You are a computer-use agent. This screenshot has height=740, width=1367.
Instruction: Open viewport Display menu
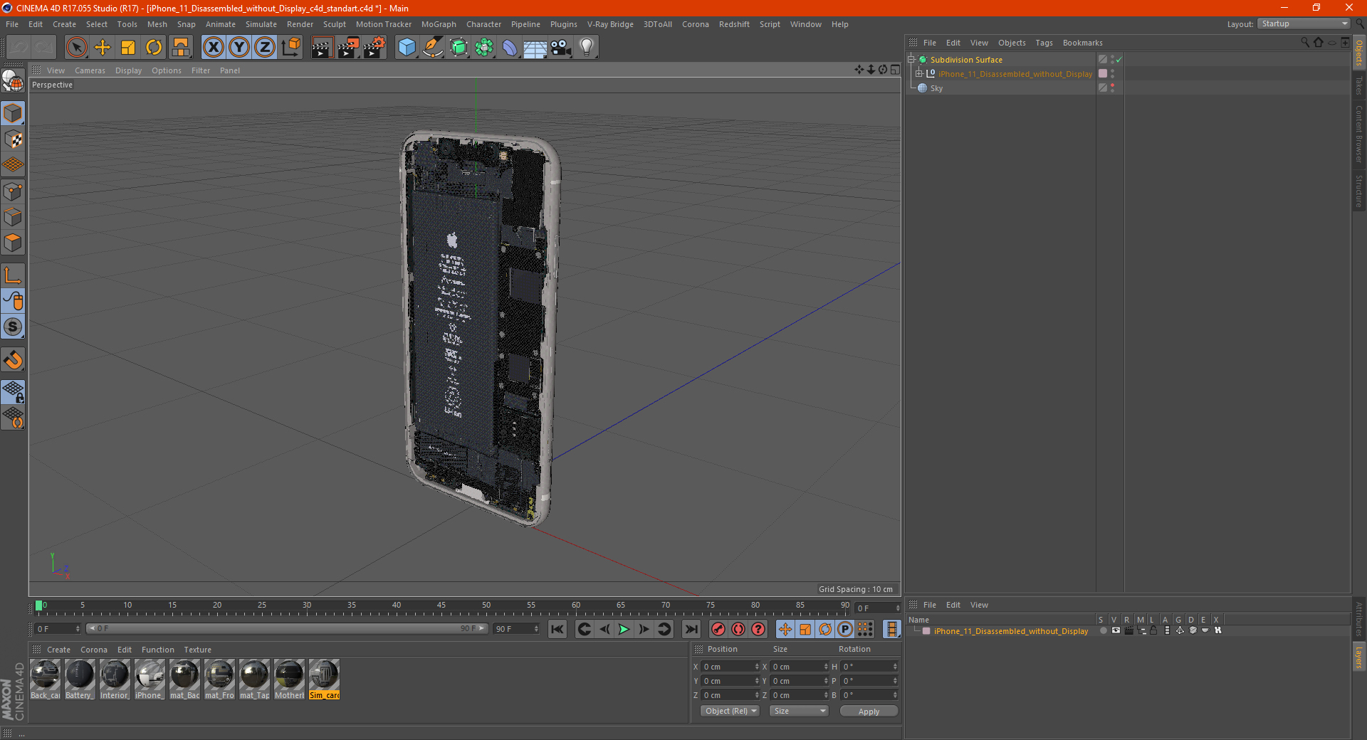click(129, 70)
